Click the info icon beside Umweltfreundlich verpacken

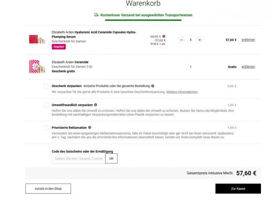pos(96,105)
